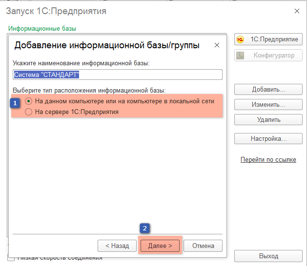The image size is (307, 266).
Task: Launch '1С:Предприятие' mode button
Action: (268, 39)
